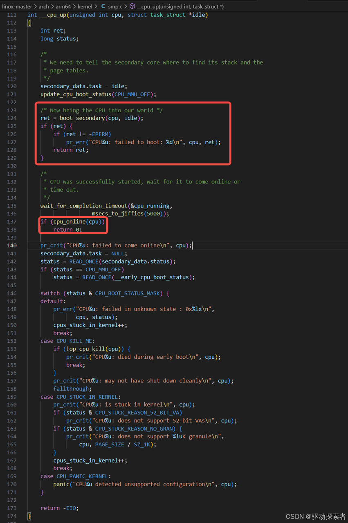348x523 pixels.
Task: Place cursor on 'int ret;' declaration
Action: click(53, 31)
